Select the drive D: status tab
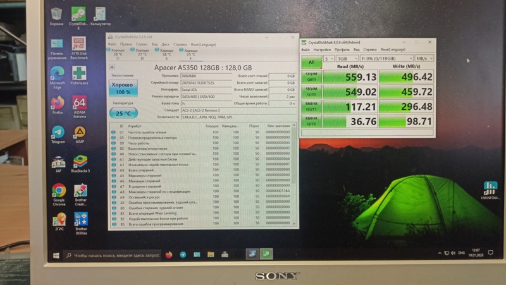Viewport: 506px width, 285px height. (x=142, y=54)
